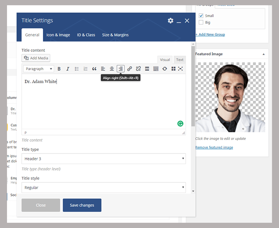The width and height of the screenshot is (279, 228).
Task: Collapse the Featured Image panel
Action: [x=264, y=54]
